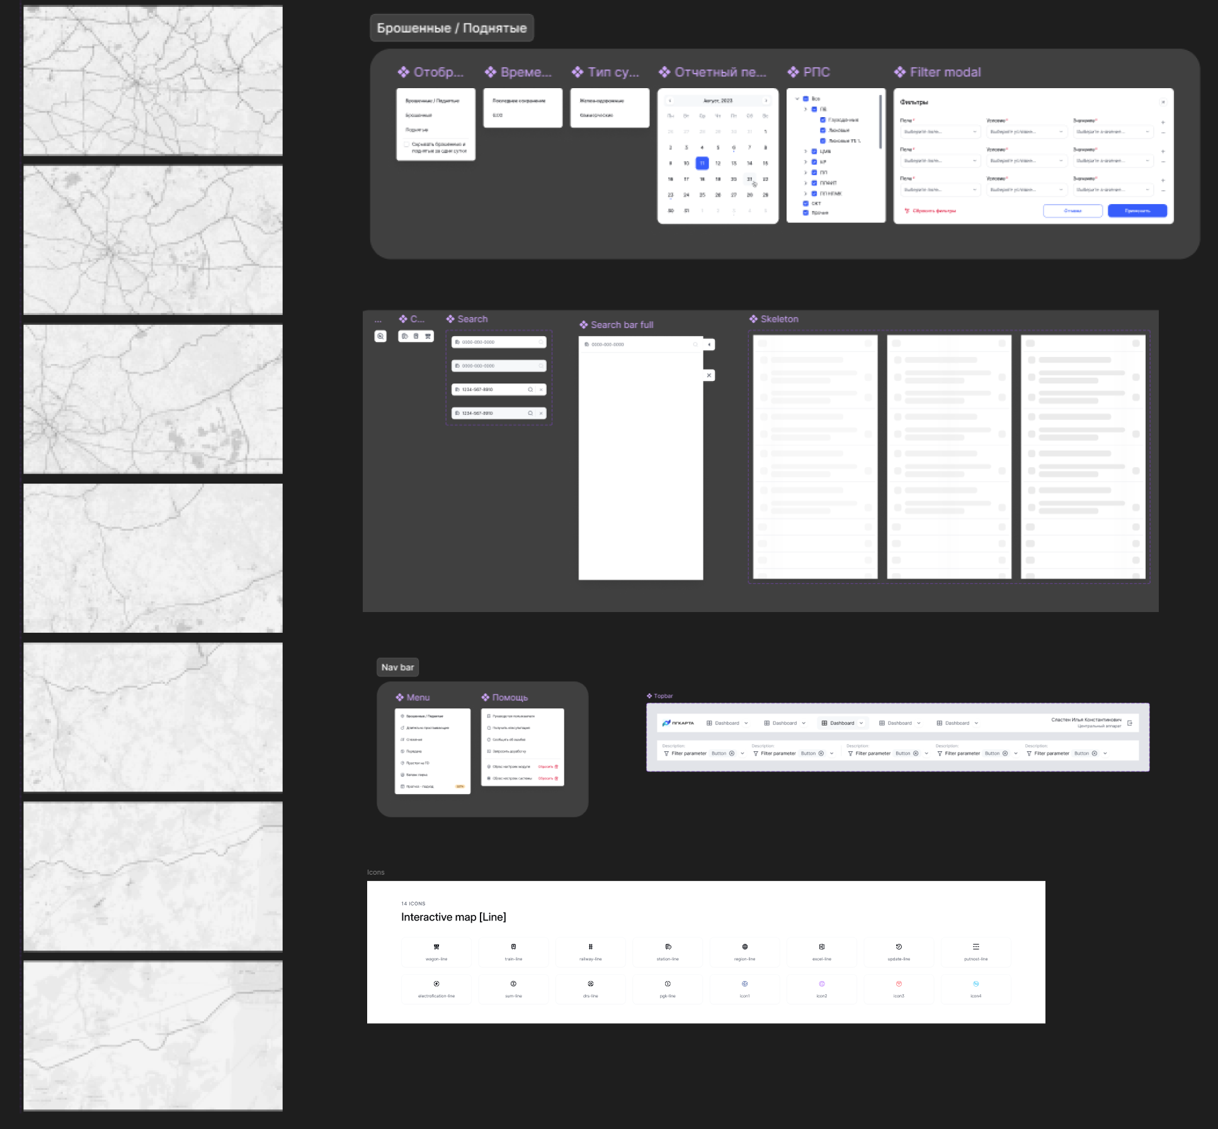
Task: Click next month arrow in calendar
Action: tap(766, 101)
